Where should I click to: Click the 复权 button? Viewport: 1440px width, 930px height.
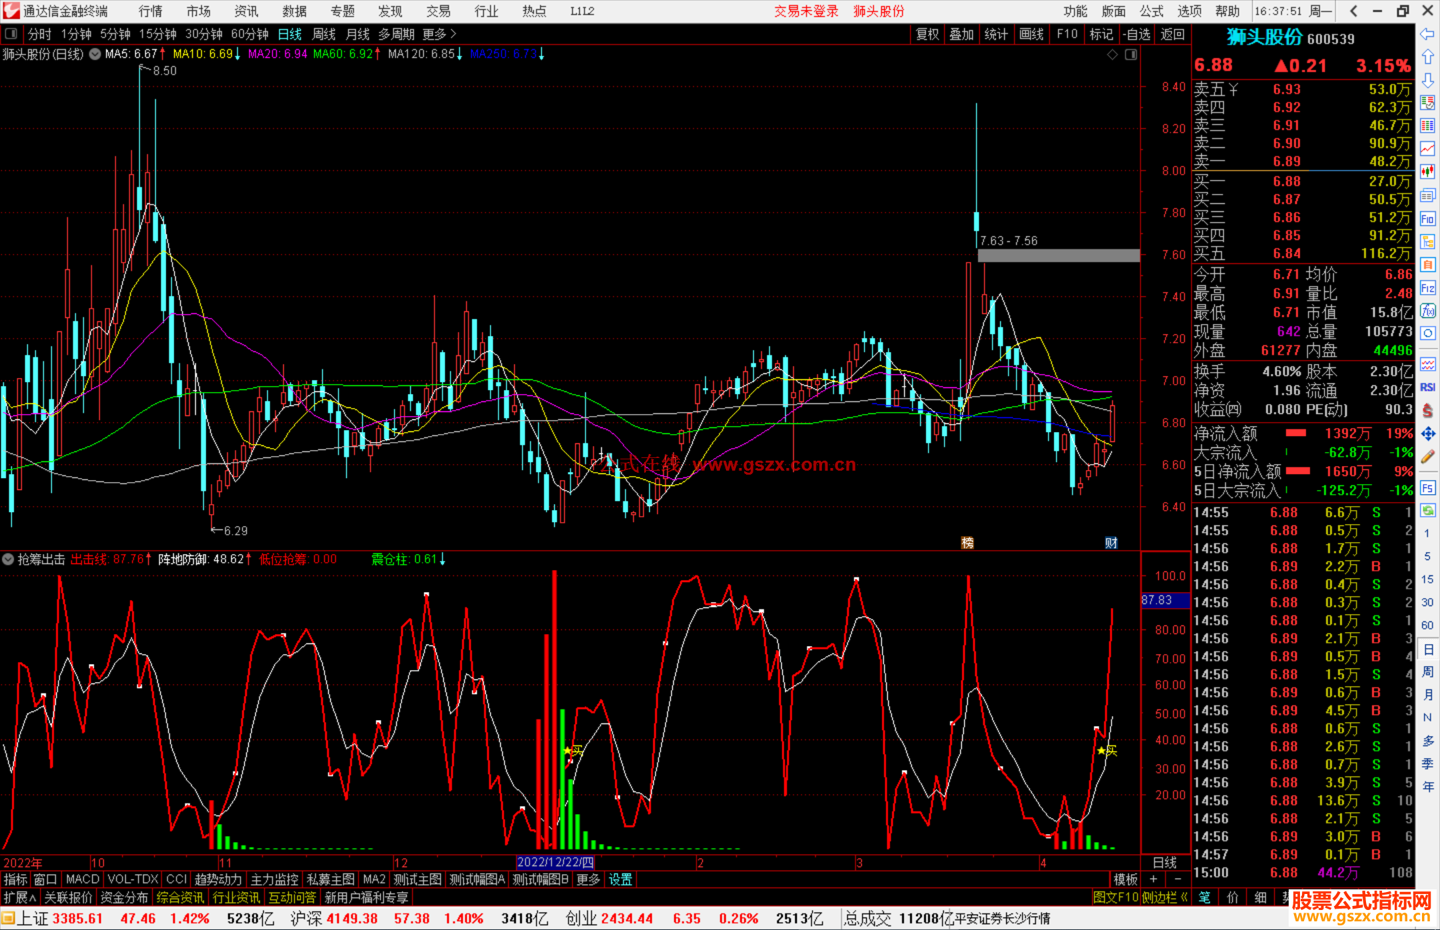pos(927,34)
